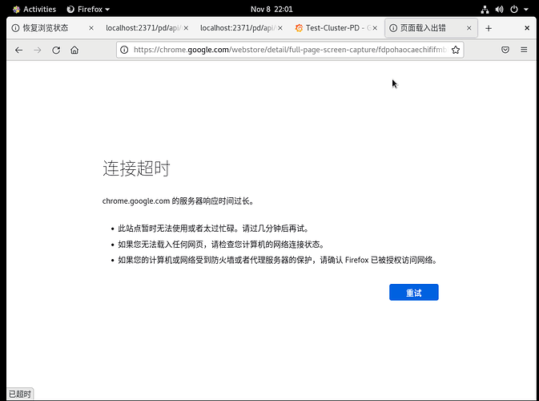Open the Pocket save icon
The image size is (539, 401).
pos(505,50)
